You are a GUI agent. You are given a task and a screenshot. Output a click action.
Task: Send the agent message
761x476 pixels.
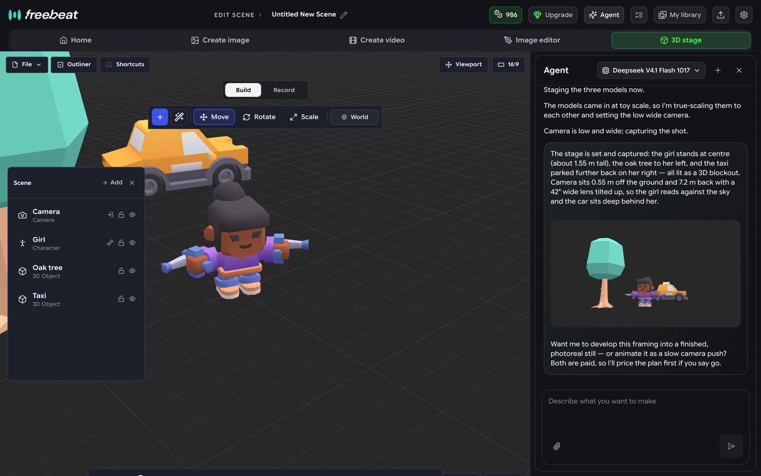(731, 446)
